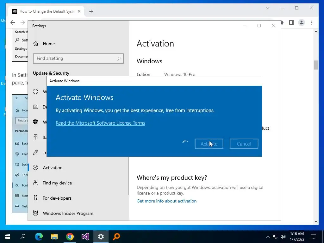324x243 pixels.
Task: Click the Windows Update sync icon
Action: [35, 91]
